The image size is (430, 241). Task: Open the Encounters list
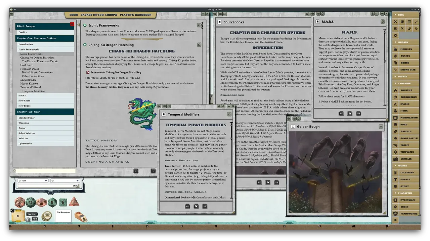[405, 97]
